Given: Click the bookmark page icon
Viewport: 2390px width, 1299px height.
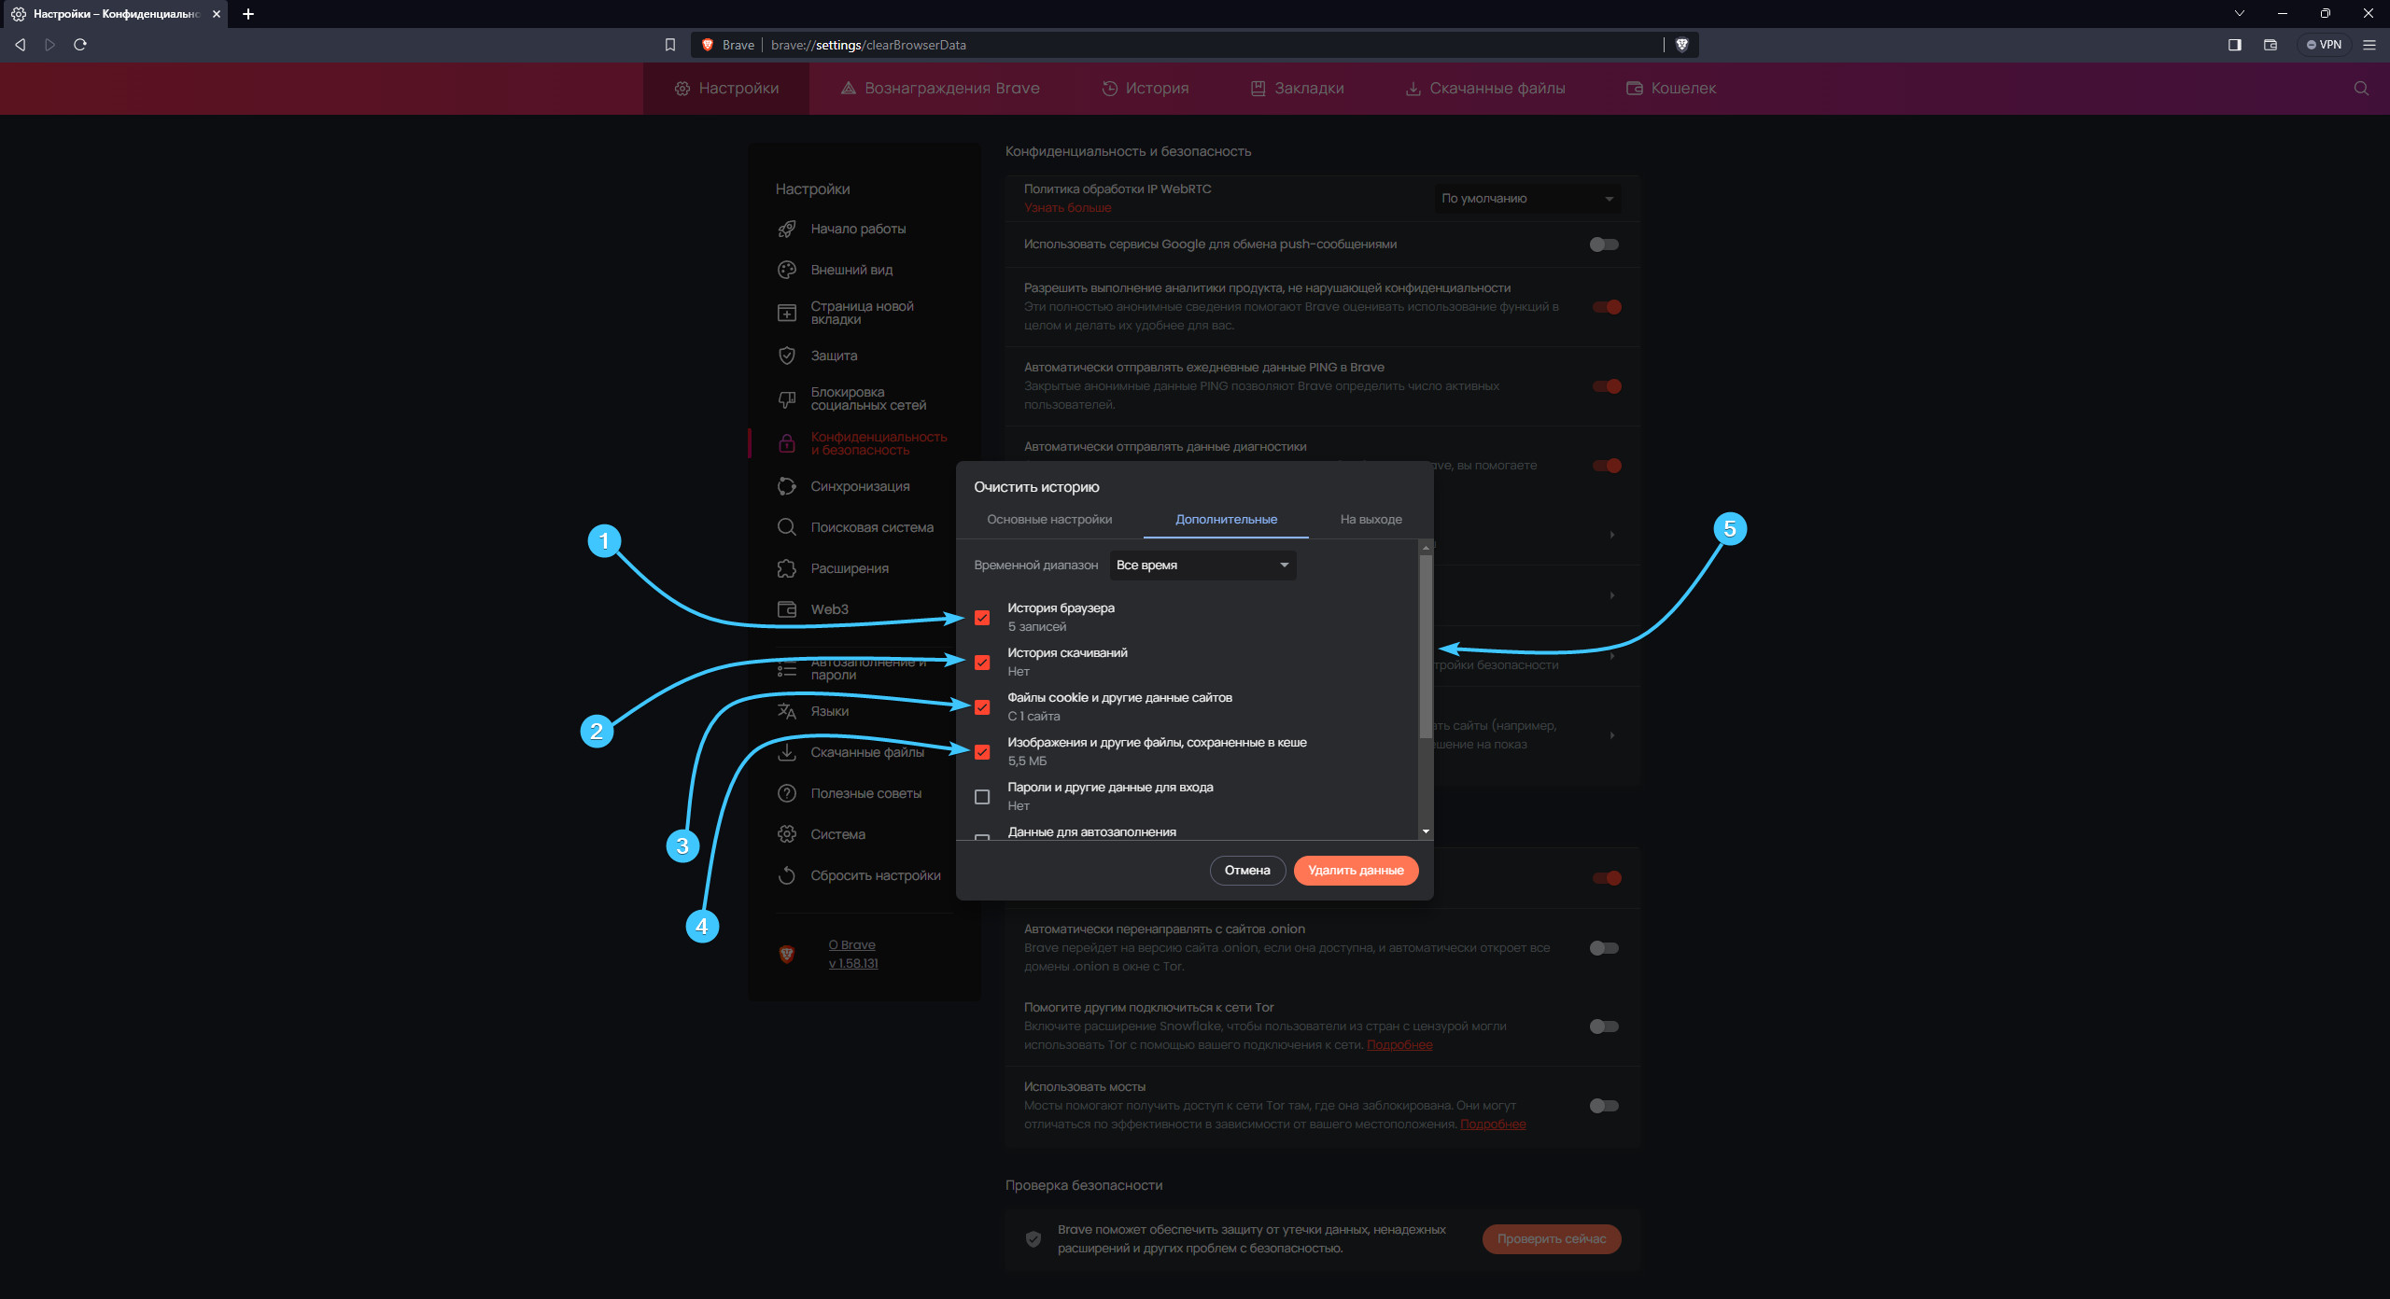Looking at the screenshot, I should pos(669,45).
